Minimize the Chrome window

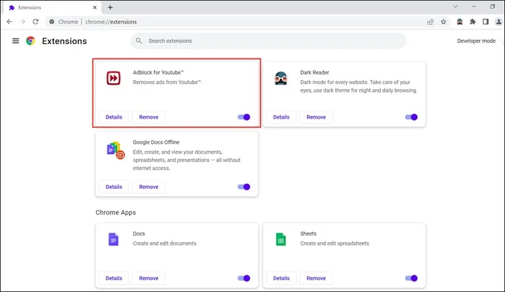point(473,7)
